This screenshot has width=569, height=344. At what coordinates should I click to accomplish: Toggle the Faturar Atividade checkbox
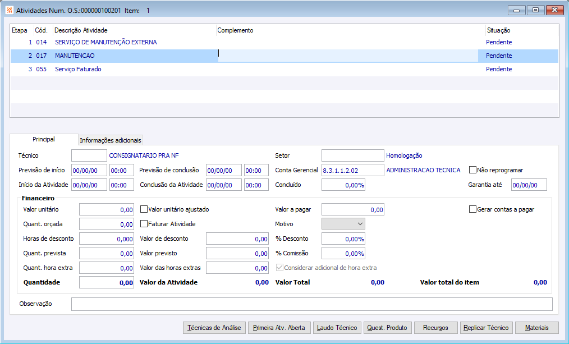coord(144,224)
